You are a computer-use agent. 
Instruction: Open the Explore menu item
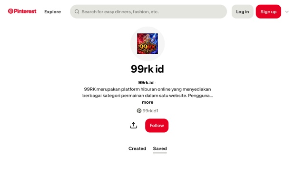click(52, 12)
